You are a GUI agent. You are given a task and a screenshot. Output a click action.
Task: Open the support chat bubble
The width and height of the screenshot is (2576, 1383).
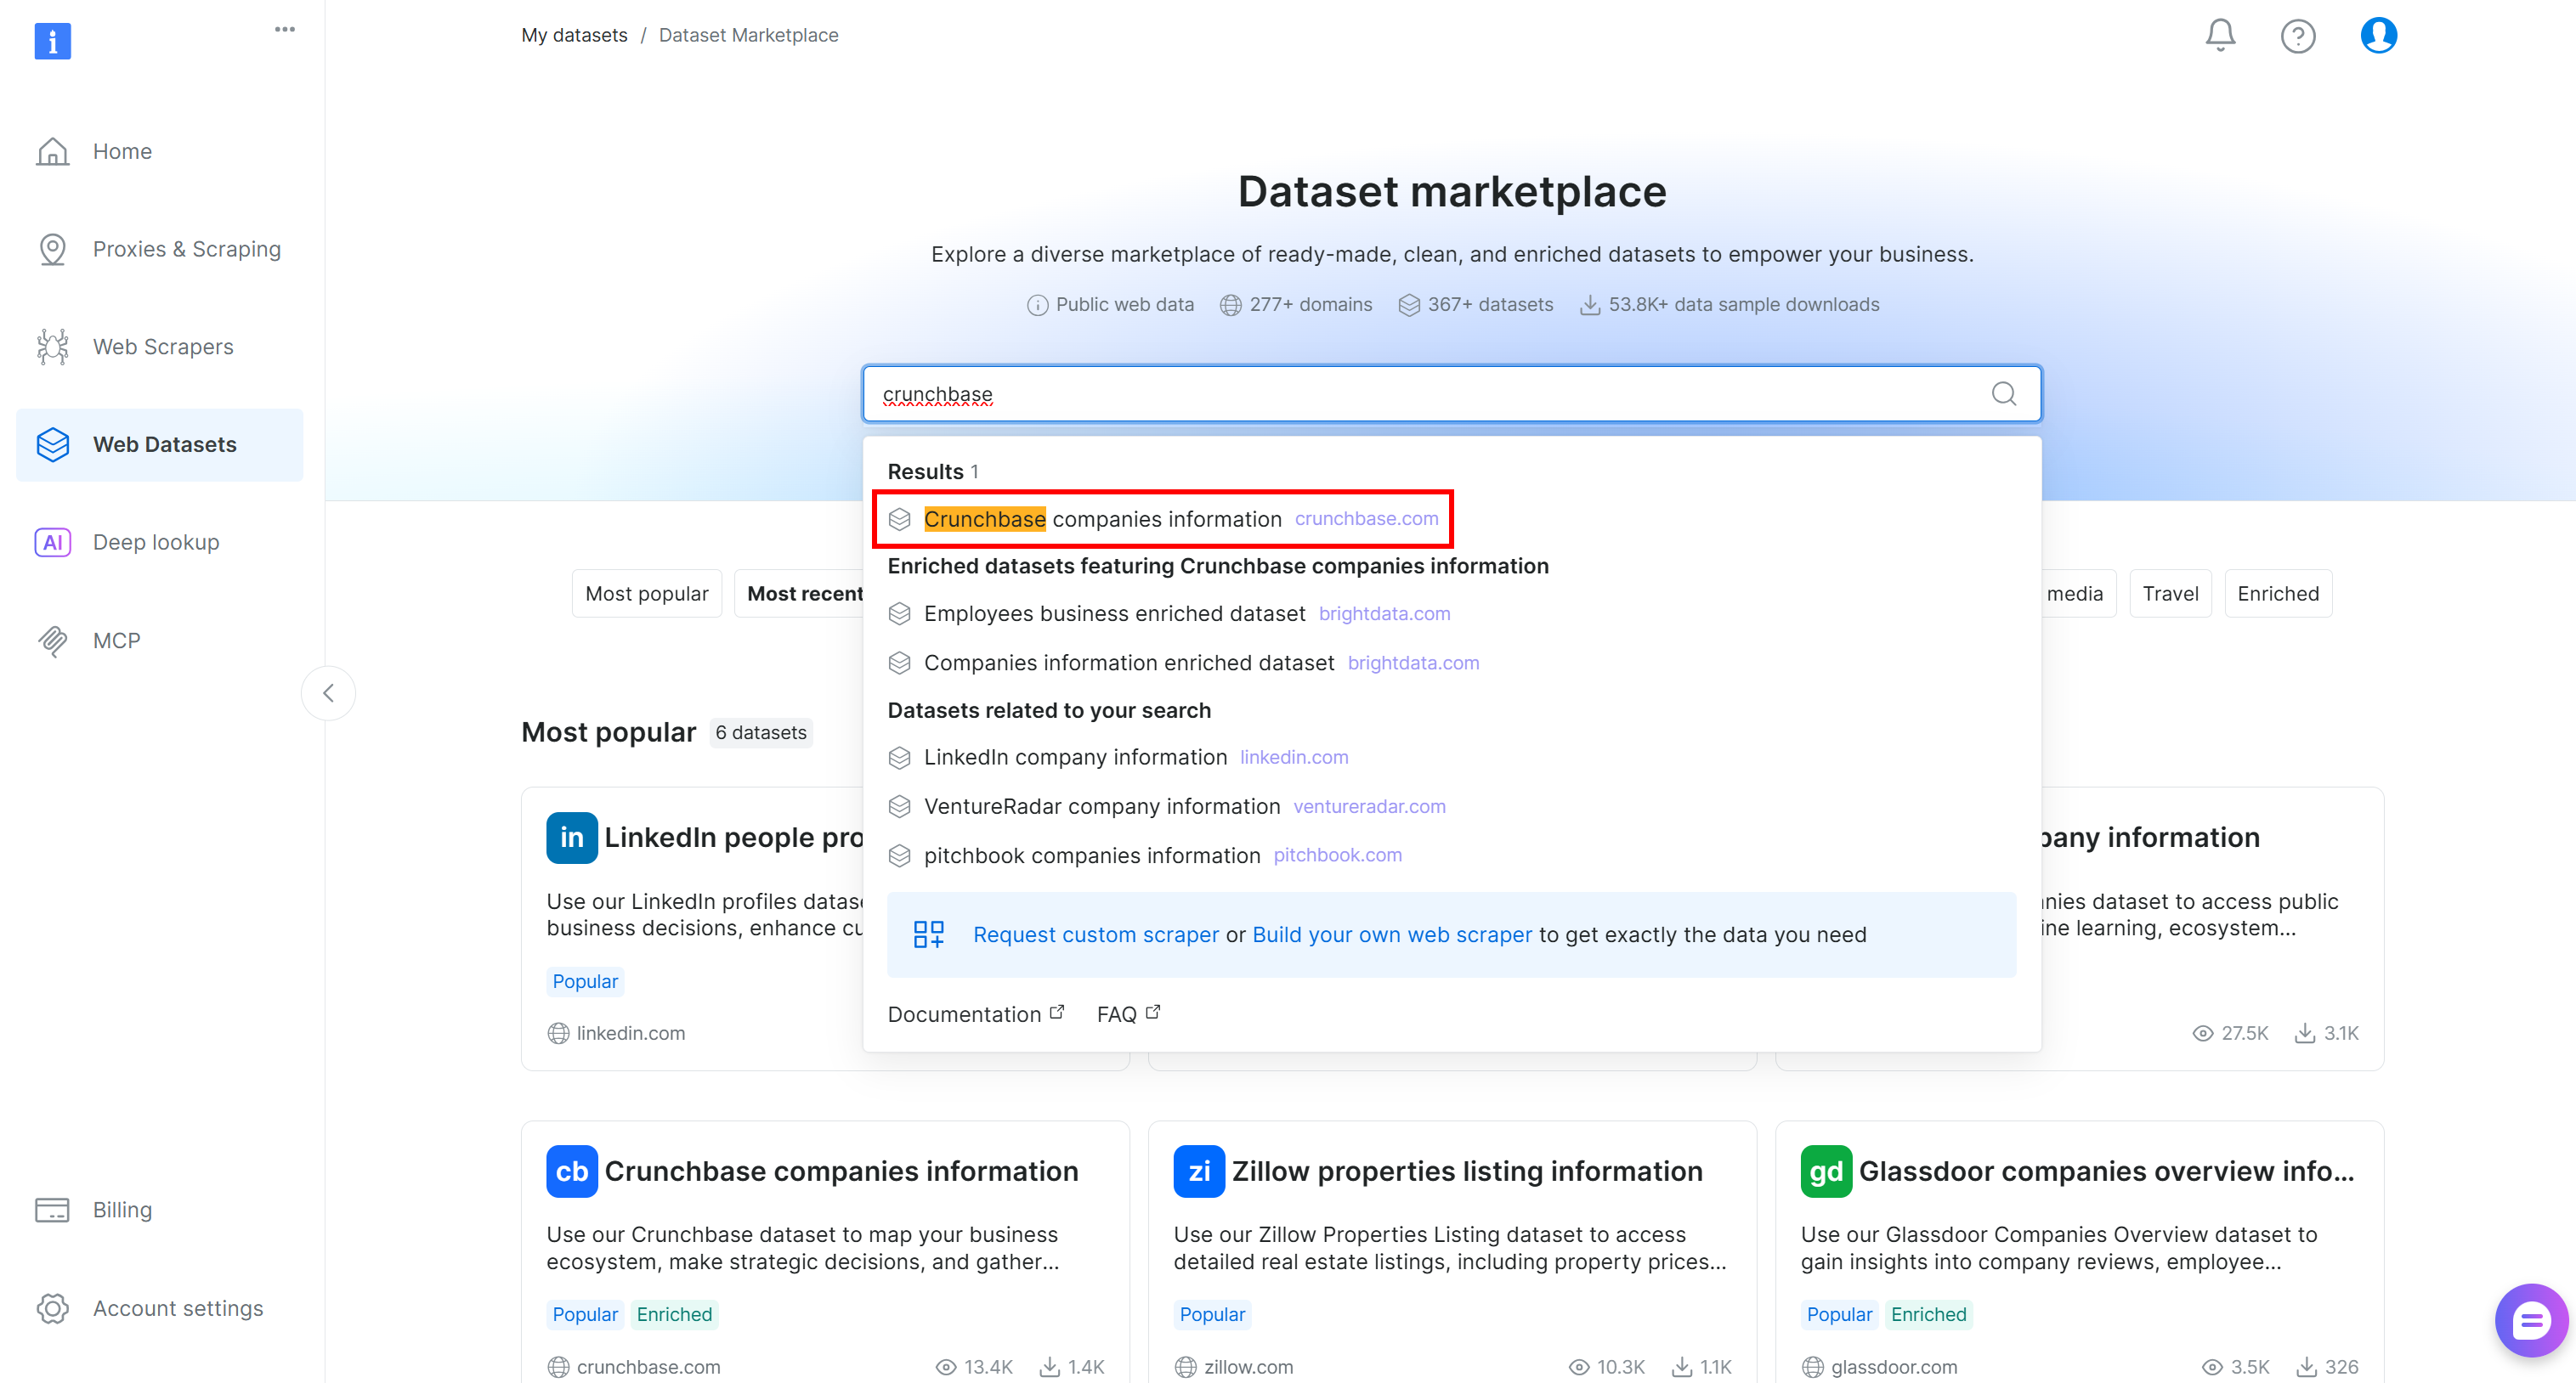[2531, 1319]
